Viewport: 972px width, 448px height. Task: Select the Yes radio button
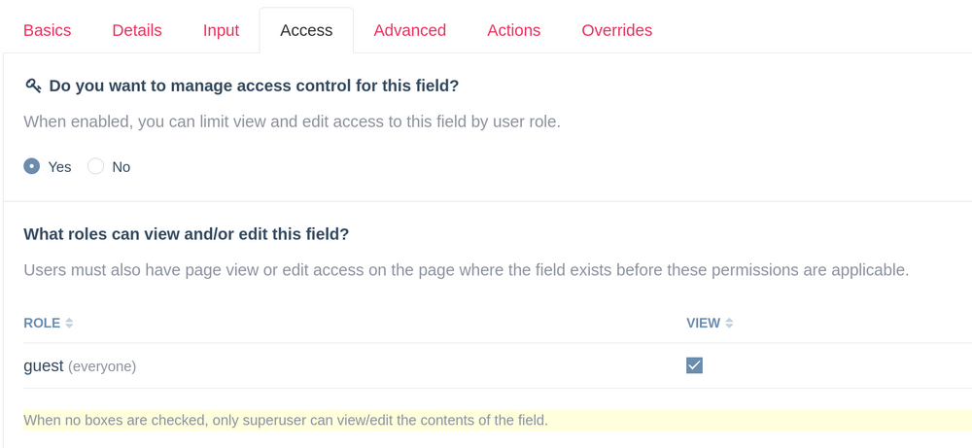tap(32, 166)
